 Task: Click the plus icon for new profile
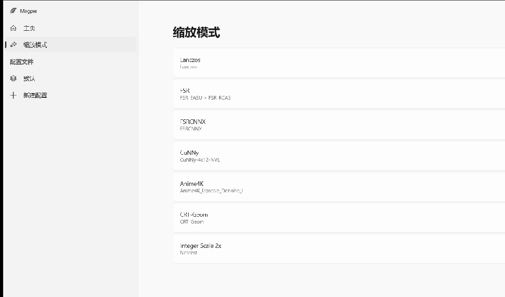[13, 95]
